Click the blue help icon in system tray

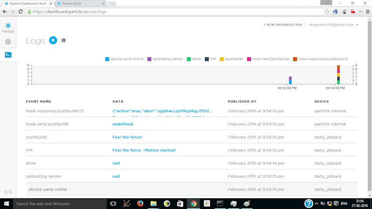click(309, 203)
